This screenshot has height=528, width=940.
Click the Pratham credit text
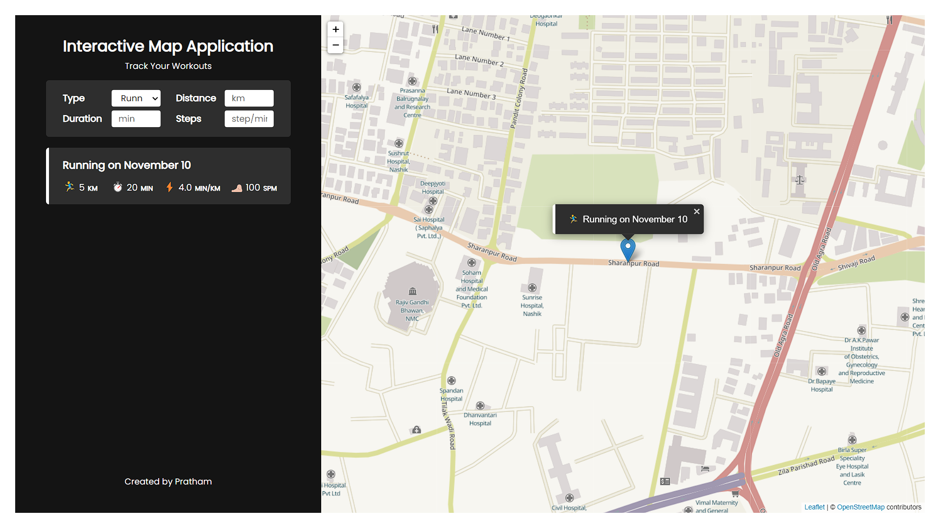click(x=194, y=482)
